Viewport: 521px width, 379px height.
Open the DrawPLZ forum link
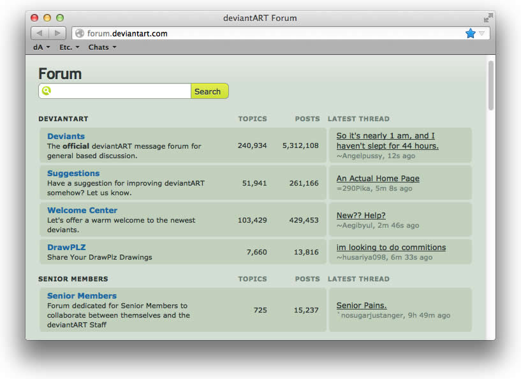66,248
